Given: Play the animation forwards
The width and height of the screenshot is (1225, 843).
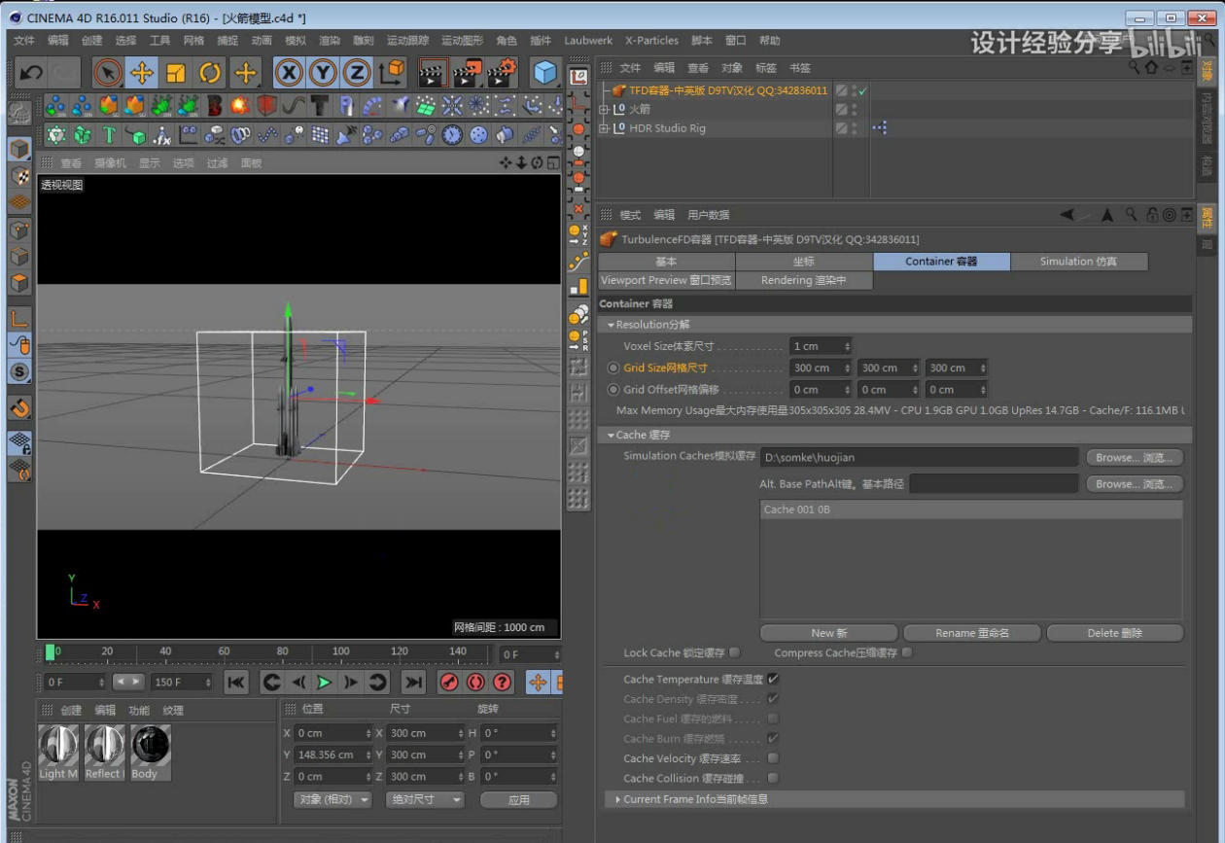Looking at the screenshot, I should [x=325, y=683].
